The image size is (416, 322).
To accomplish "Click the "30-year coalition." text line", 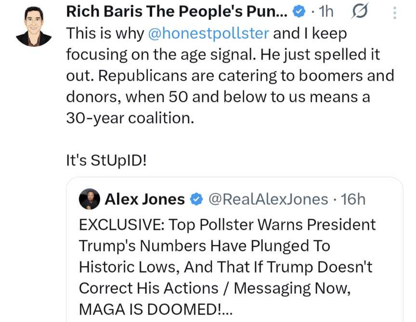I will [x=130, y=118].
